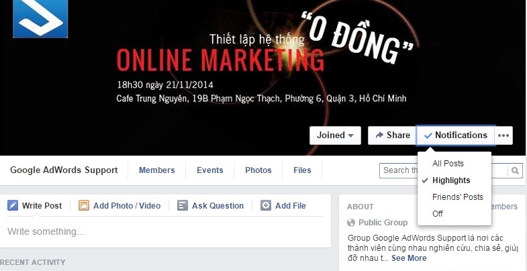Click the Add Photo / Video icon
The image size is (527, 271).
tap(84, 205)
